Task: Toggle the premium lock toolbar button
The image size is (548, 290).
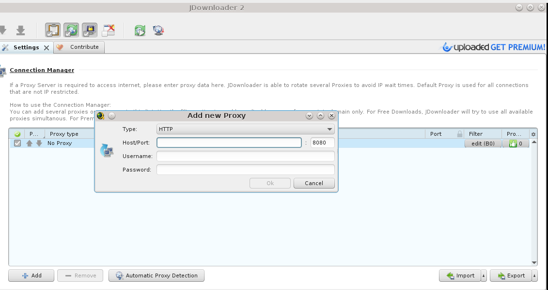Action: (90, 30)
